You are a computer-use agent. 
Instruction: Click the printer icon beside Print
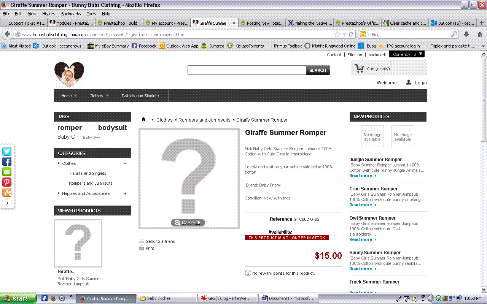(x=142, y=248)
